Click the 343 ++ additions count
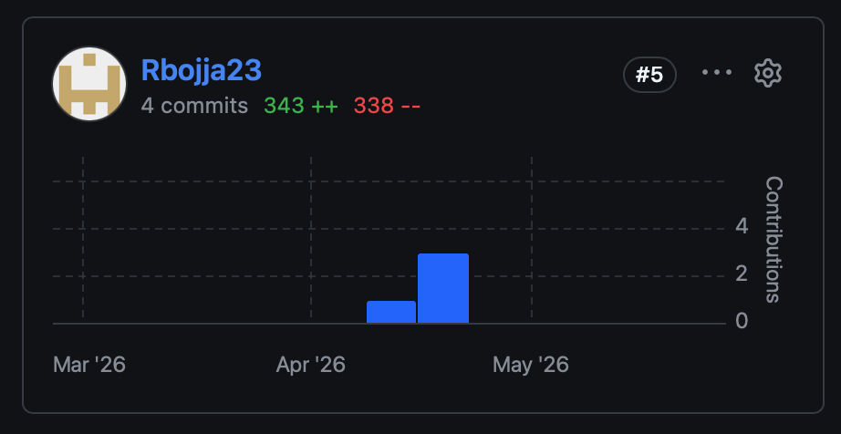This screenshot has width=841, height=434. coord(301,106)
